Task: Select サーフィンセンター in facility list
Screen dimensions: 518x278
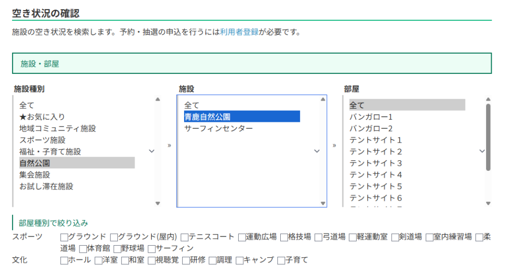Action: pos(218,128)
